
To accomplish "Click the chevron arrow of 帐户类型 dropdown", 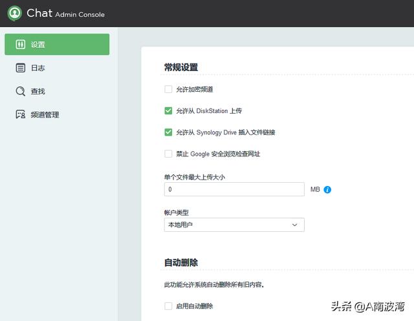I will pos(295,225).
